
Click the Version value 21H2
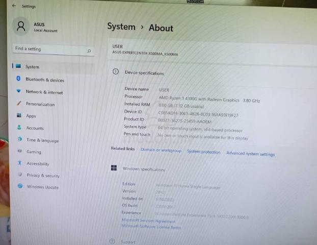161,192
